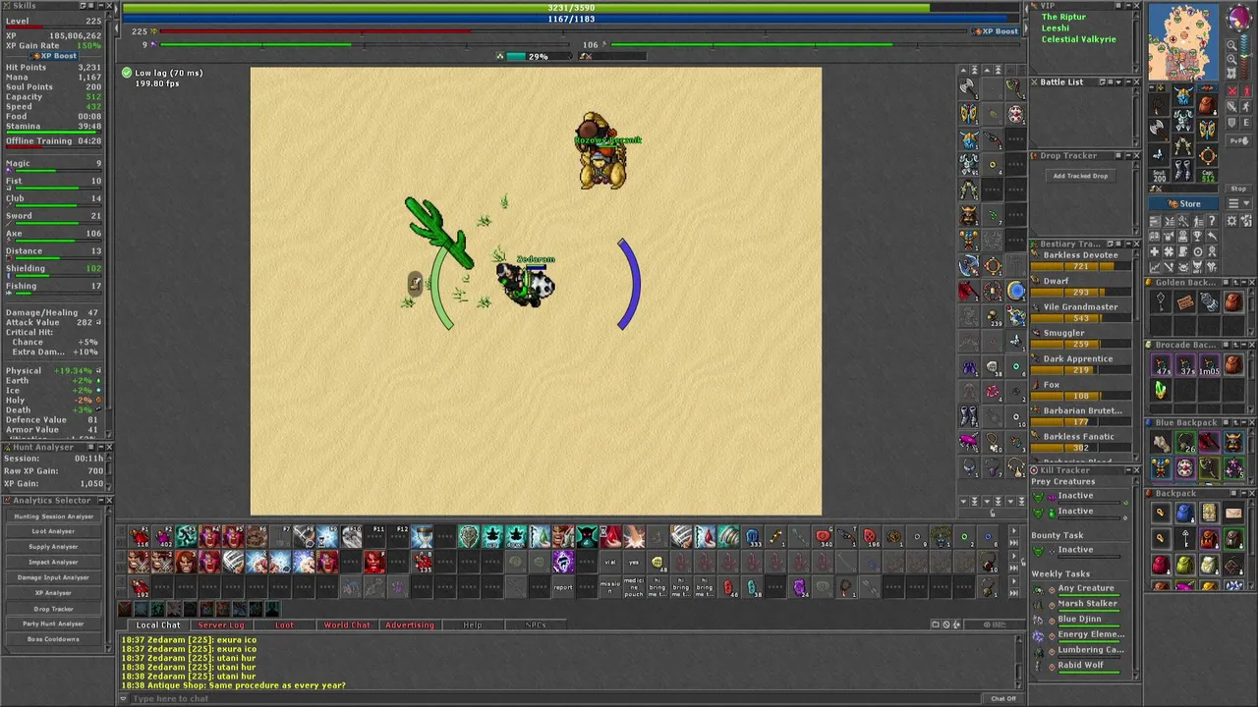Screen dimensions: 1258x707
Task: Switch to the Local Chat tab
Action: [x=157, y=625]
